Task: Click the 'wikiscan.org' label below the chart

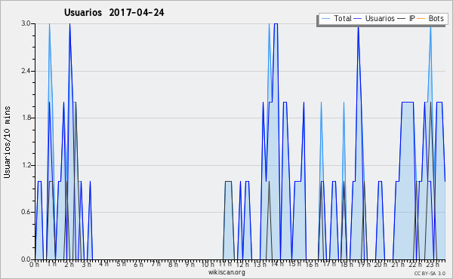Action: pyautogui.click(x=226, y=272)
